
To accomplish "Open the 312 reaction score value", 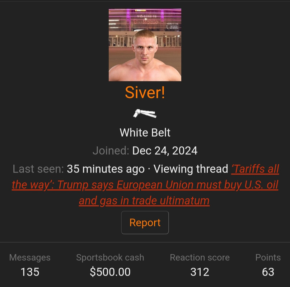I will click(x=200, y=272).
